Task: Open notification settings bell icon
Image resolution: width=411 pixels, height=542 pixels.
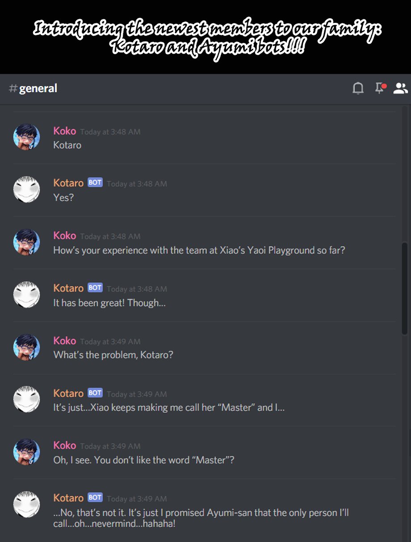Action: click(x=358, y=88)
